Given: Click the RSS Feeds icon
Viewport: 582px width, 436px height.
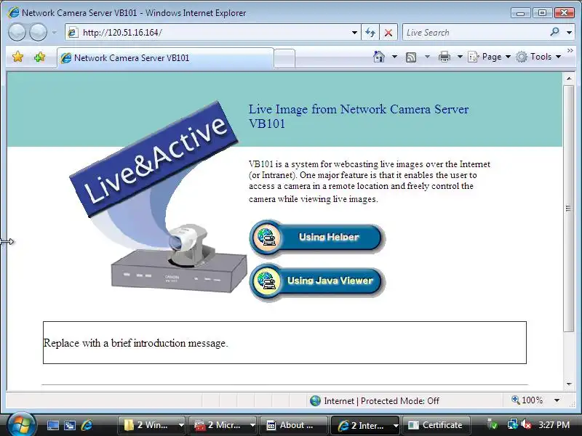Looking at the screenshot, I should click(411, 57).
